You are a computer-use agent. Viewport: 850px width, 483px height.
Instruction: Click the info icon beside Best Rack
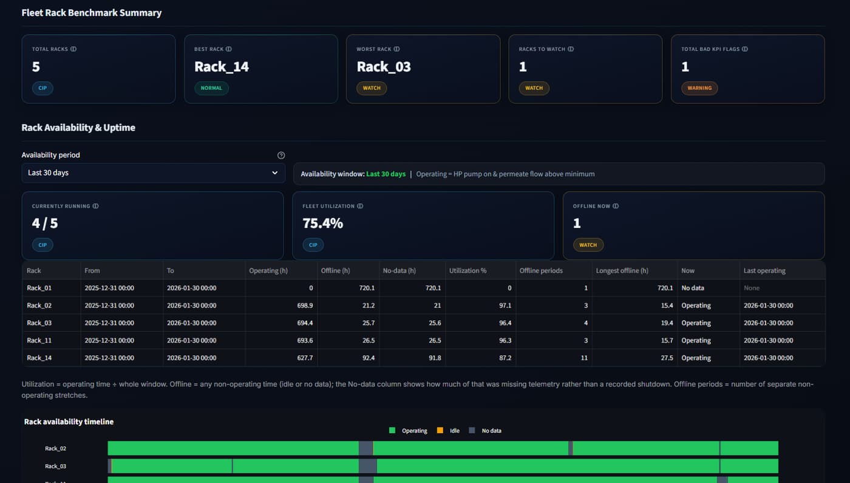click(229, 49)
